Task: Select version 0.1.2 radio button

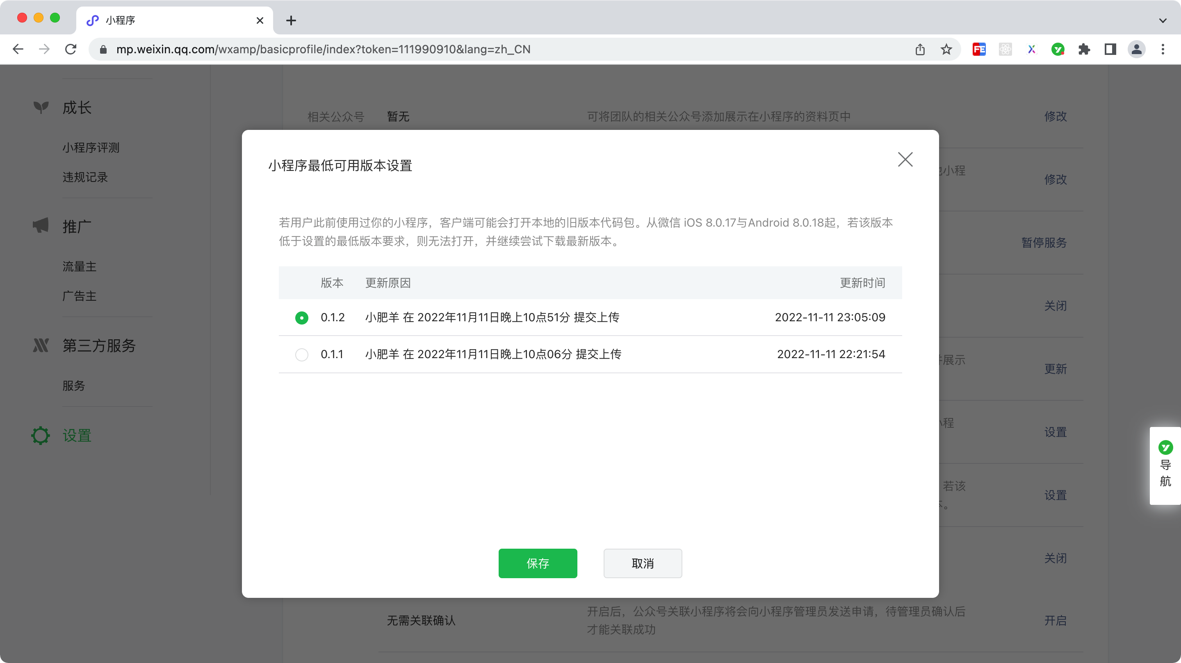Action: (x=302, y=318)
